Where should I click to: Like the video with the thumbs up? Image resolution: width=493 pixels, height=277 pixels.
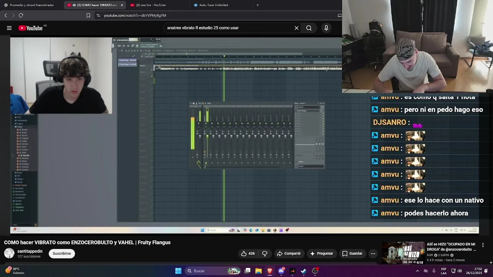pos(248,254)
